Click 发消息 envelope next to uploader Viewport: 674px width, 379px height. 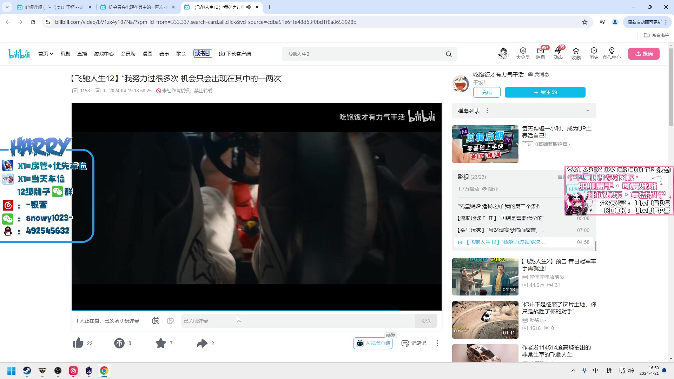tap(538, 74)
